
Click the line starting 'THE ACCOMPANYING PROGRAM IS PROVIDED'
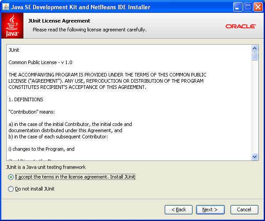[x=107, y=75]
